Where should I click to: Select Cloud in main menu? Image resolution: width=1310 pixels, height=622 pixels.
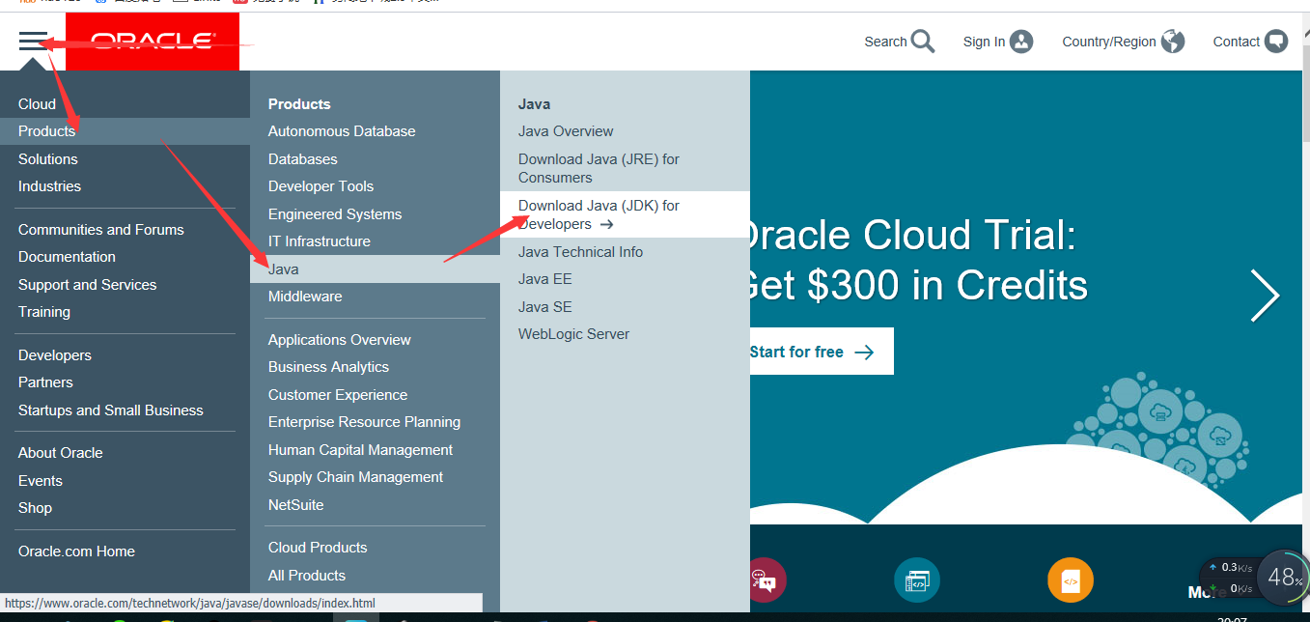(x=37, y=104)
